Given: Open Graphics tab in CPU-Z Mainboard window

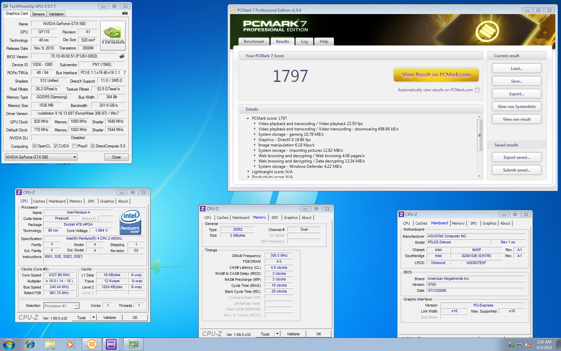Looking at the screenshot, I should point(489,223).
